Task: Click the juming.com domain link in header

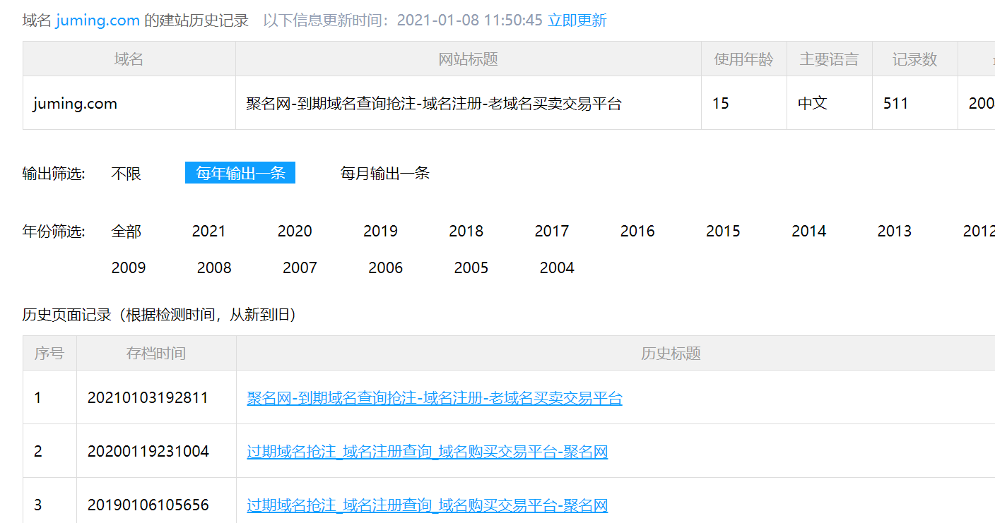Action: tap(98, 20)
